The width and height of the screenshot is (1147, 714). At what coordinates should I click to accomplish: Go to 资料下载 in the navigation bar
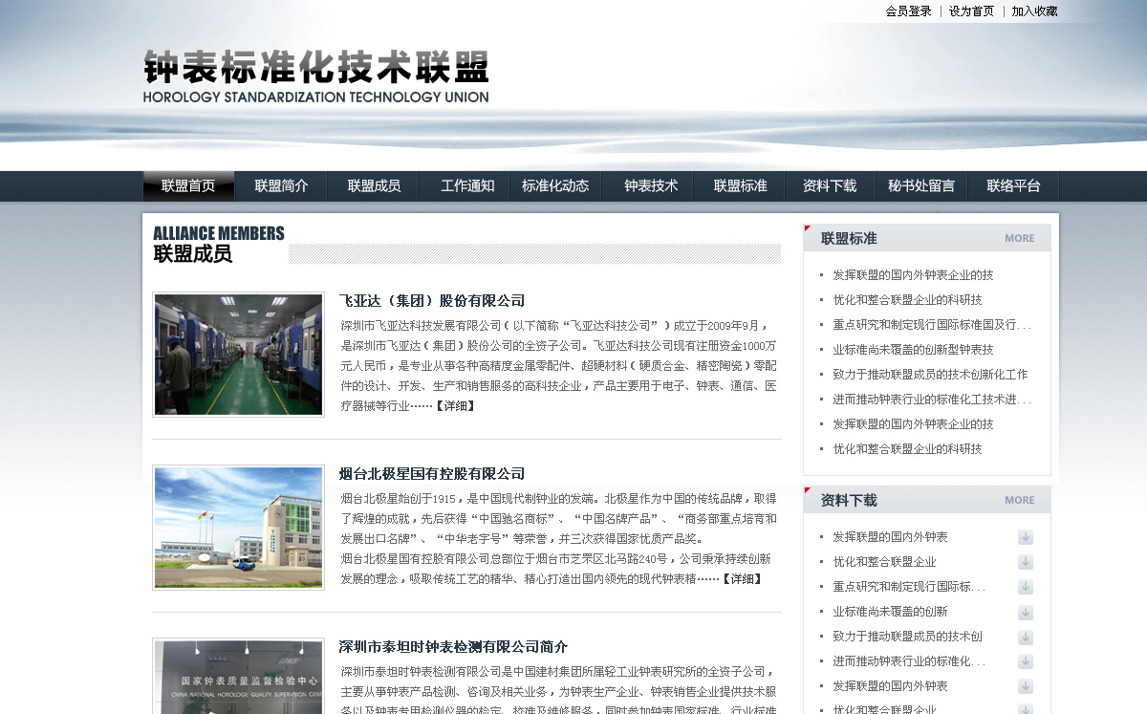coord(830,186)
